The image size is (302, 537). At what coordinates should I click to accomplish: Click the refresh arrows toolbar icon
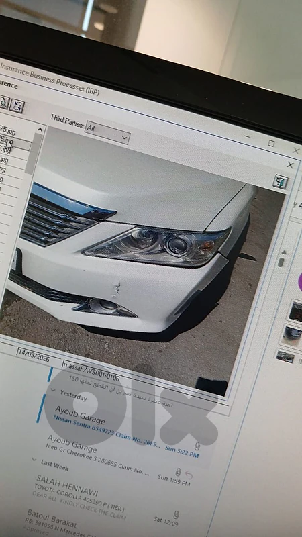click(17, 106)
